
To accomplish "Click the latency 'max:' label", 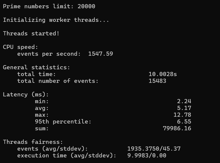I will coord(42,115).
